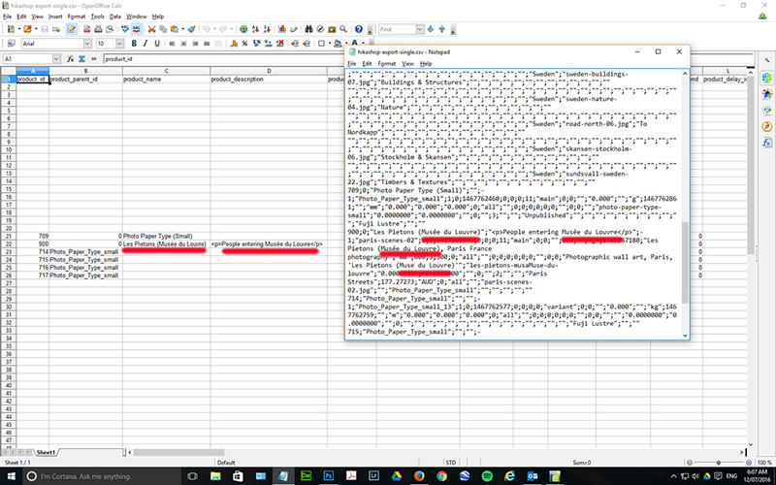Click the Edit File pencil icon

[x=73, y=30]
